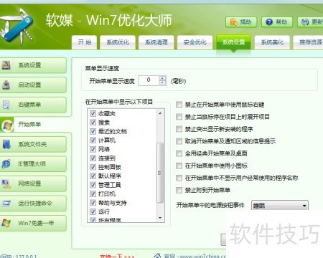The height and width of the screenshot is (258, 323).
Task: Click the list scrollbar's down arrow
Action: [x=160, y=218]
